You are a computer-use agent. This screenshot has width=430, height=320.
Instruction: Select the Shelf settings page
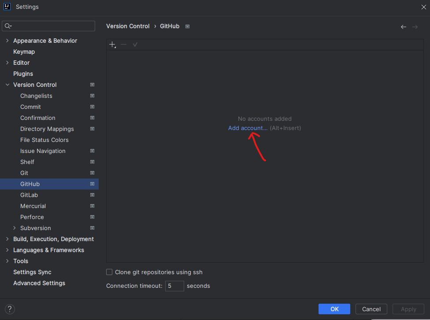point(27,162)
